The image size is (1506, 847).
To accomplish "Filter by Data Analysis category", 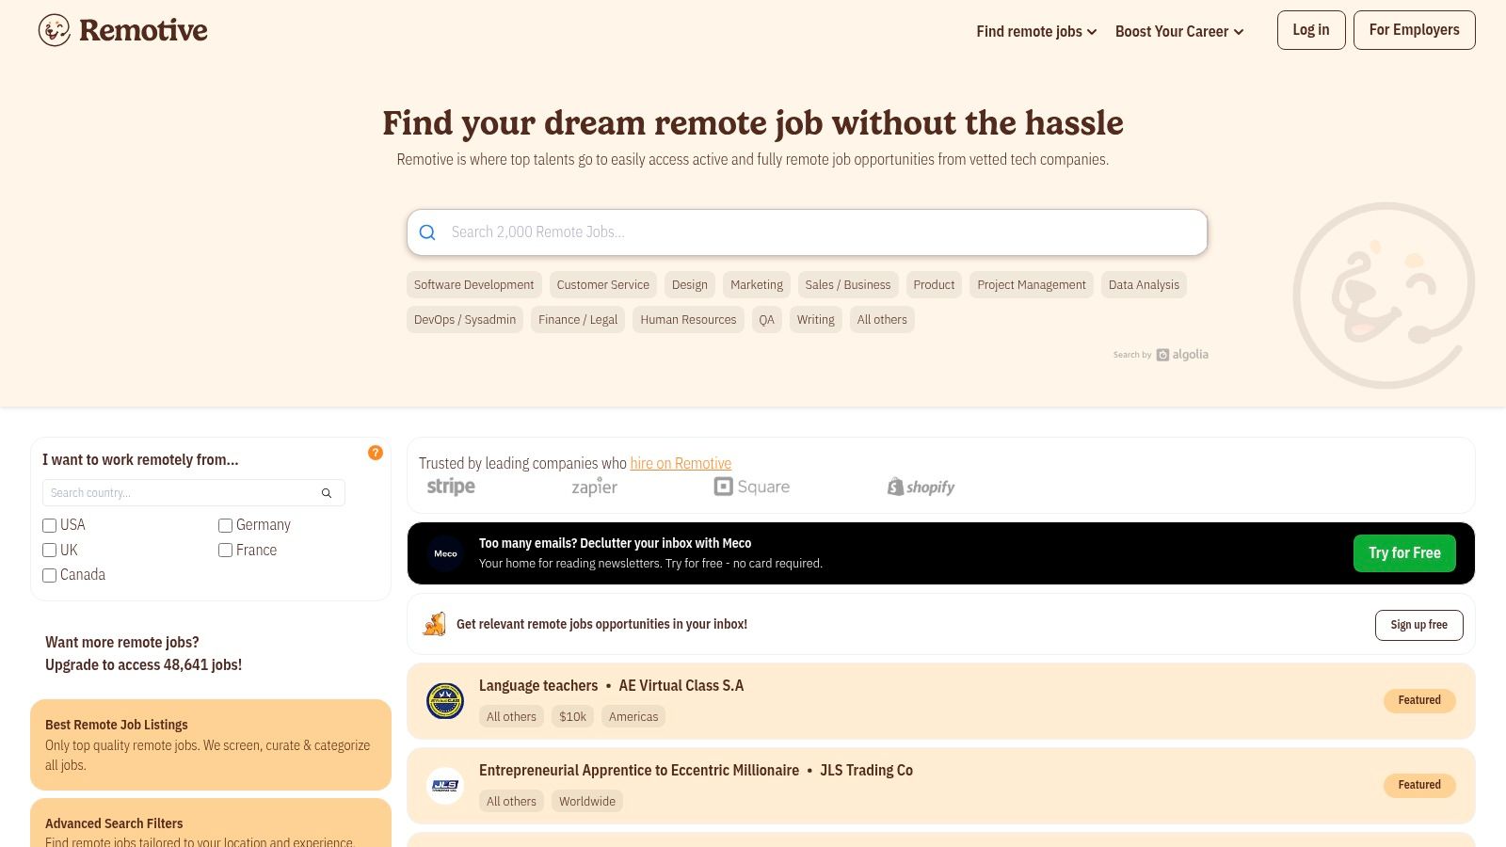I will coord(1144,285).
